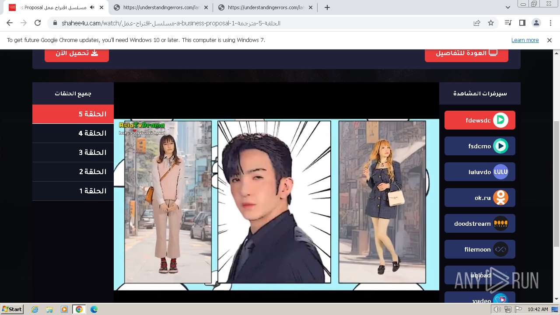
Task: Click Chrome icon in taskbar
Action: pyautogui.click(x=79, y=309)
